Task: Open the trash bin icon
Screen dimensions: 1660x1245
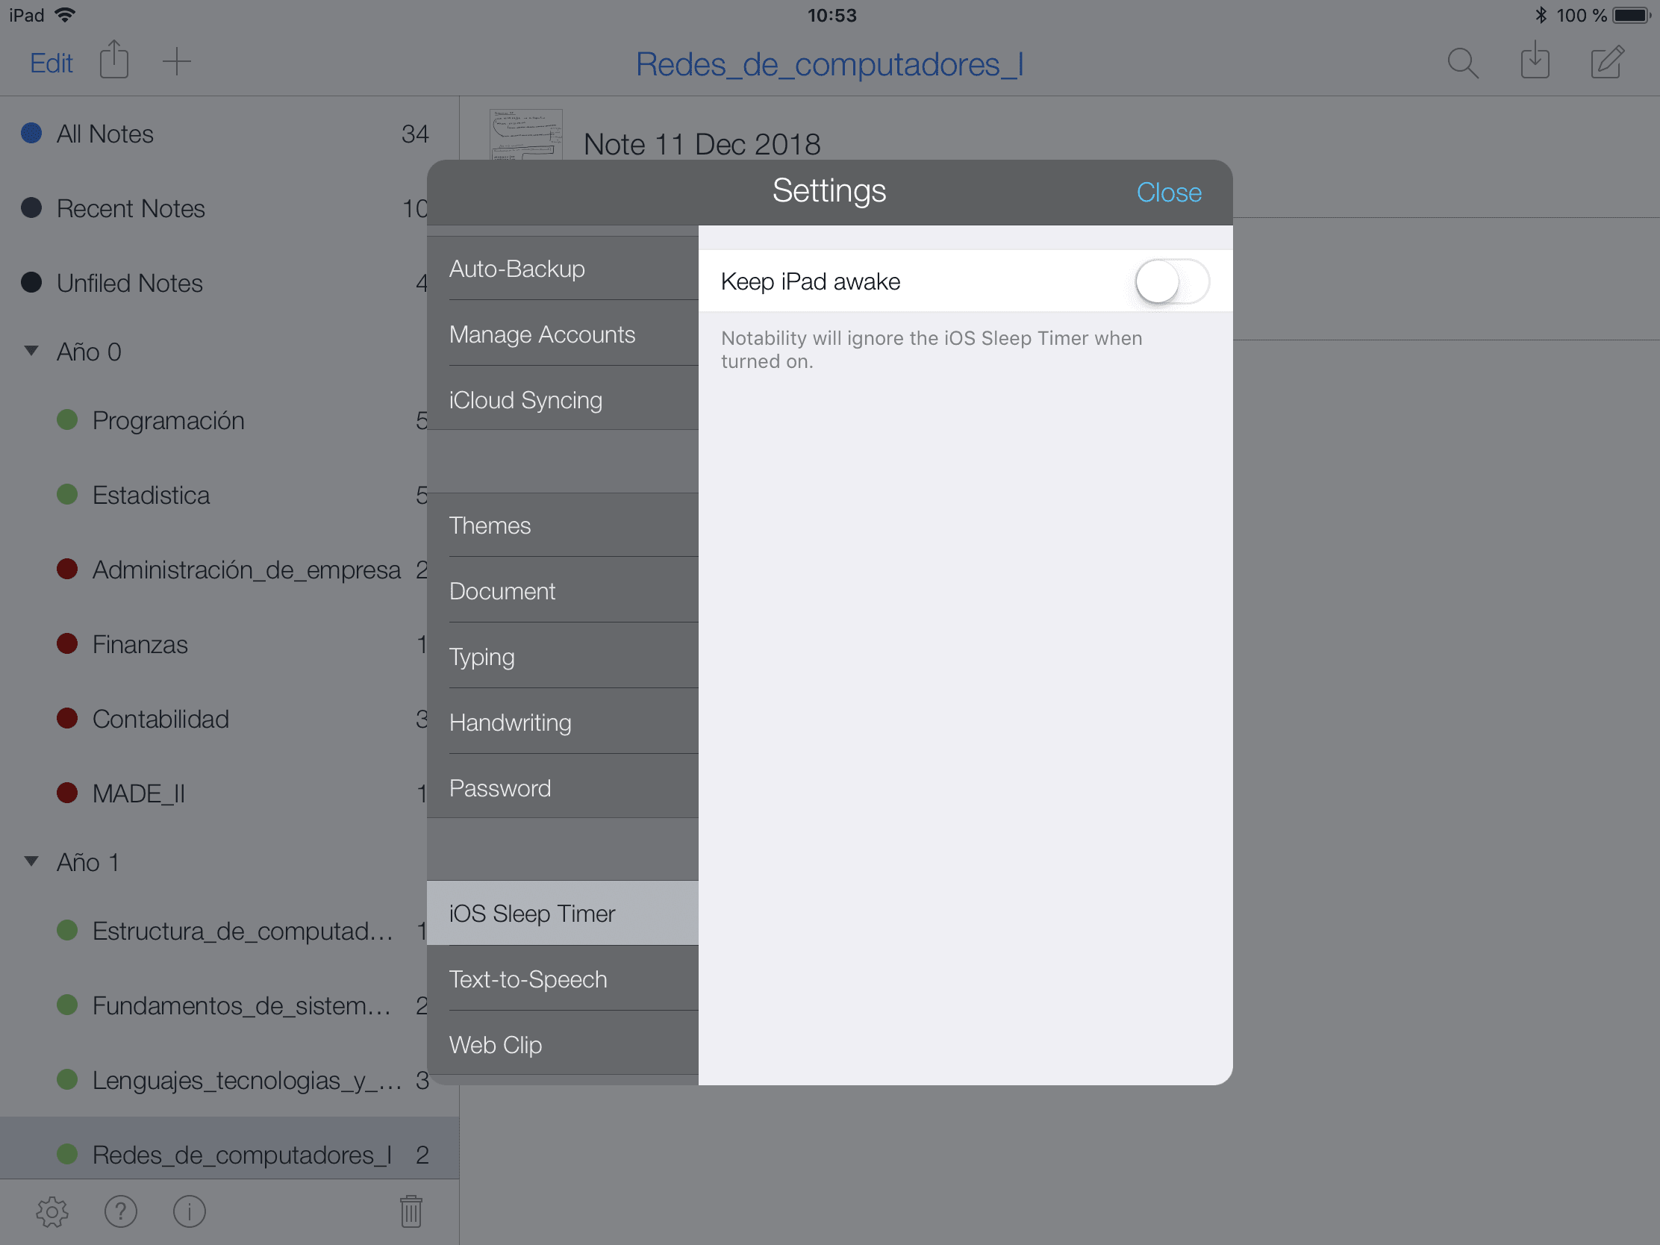Action: tap(411, 1211)
